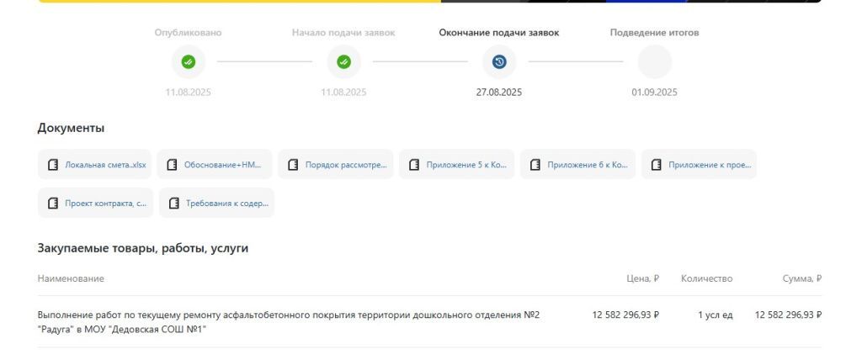
Task: Click the Сумма, ₽ column header
Action: tap(801, 278)
